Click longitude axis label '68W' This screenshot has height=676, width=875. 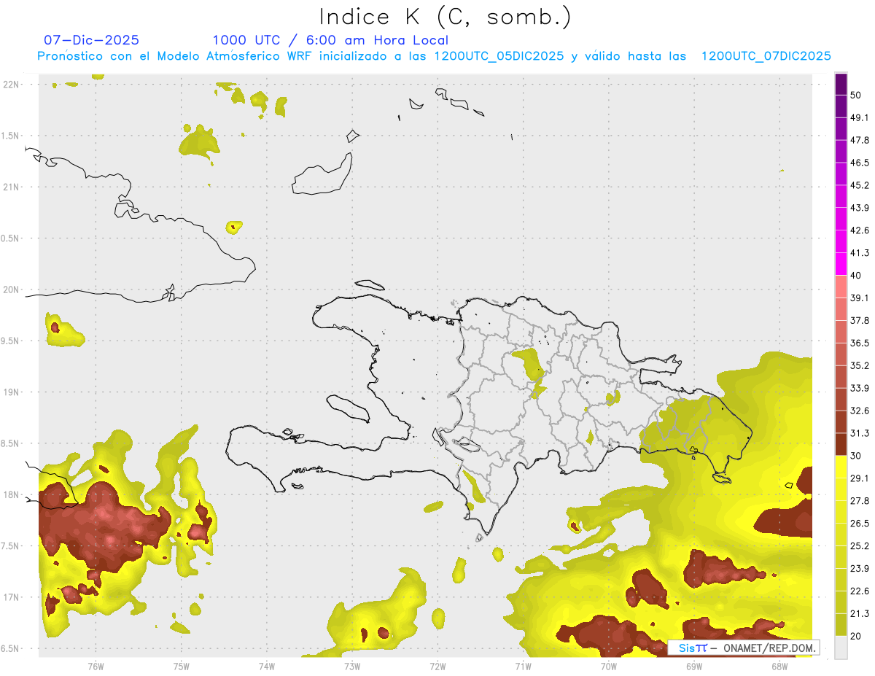(779, 667)
